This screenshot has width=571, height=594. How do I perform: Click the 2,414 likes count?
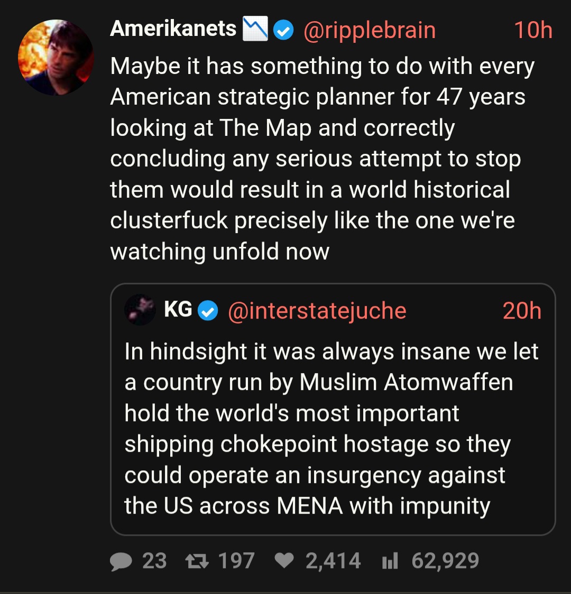click(333, 561)
